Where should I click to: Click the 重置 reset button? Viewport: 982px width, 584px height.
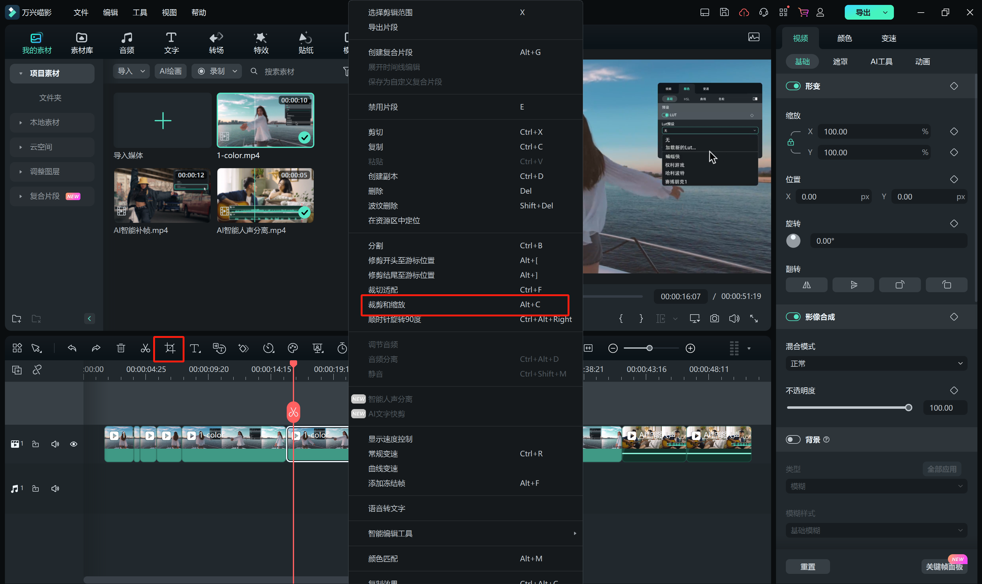808,567
